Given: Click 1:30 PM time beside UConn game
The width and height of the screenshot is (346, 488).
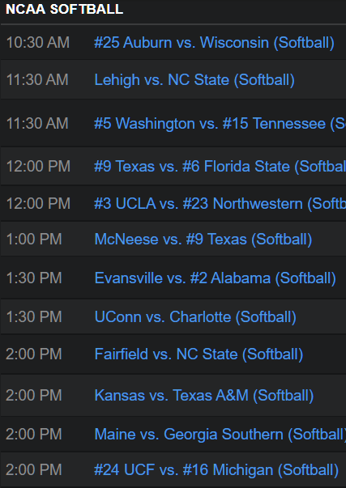Looking at the screenshot, I should pos(34,317).
